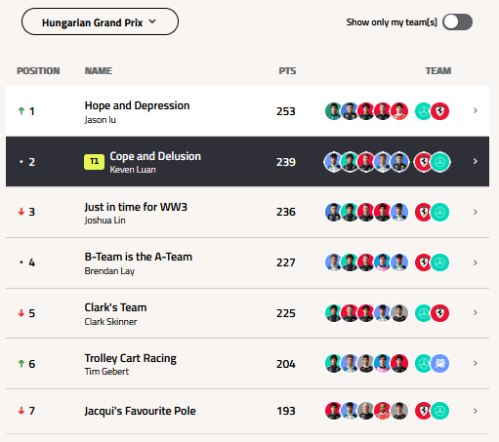Click the T1 badge beside Cope and Delusion
This screenshot has width=499, height=442.
[94, 162]
